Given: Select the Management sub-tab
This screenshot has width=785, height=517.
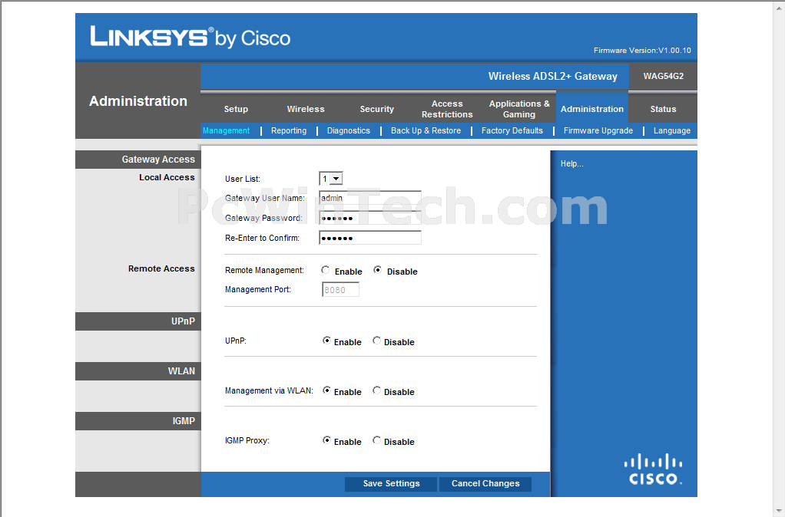Looking at the screenshot, I should coord(226,130).
